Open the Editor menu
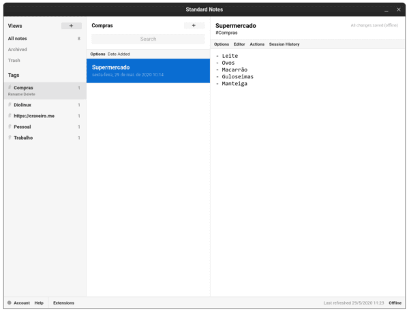The width and height of the screenshot is (409, 312). coord(239,44)
